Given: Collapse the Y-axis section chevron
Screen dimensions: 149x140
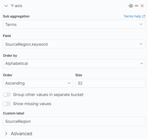Looking at the screenshot, I should [x=6, y=6].
